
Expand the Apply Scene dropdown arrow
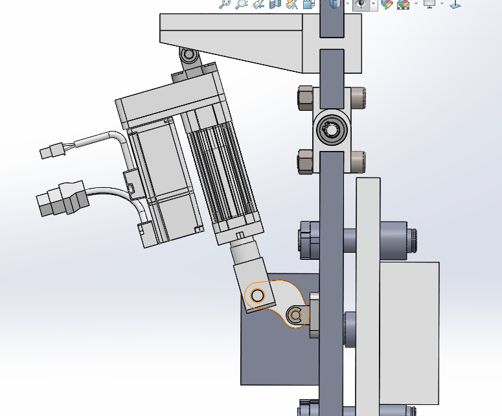(415, 4)
